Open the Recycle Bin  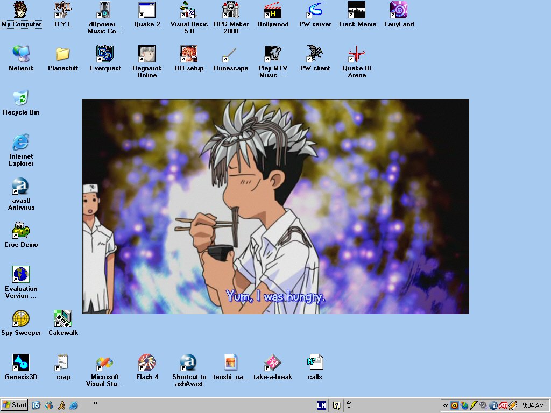21,99
